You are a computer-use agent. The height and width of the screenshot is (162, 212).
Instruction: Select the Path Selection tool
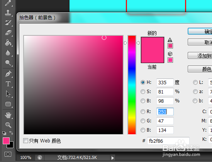[x=8, y=94]
